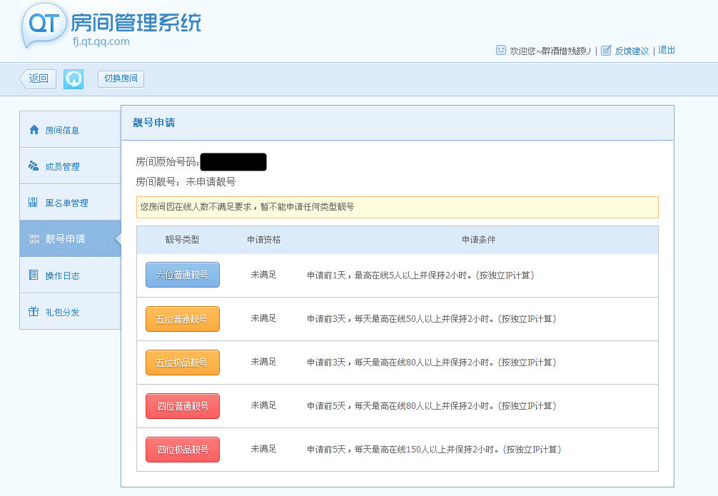Click the QT speech bubble logo
The image size is (718, 496).
click(43, 25)
